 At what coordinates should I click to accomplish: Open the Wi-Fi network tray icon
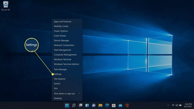pyautogui.click(x=173, y=105)
